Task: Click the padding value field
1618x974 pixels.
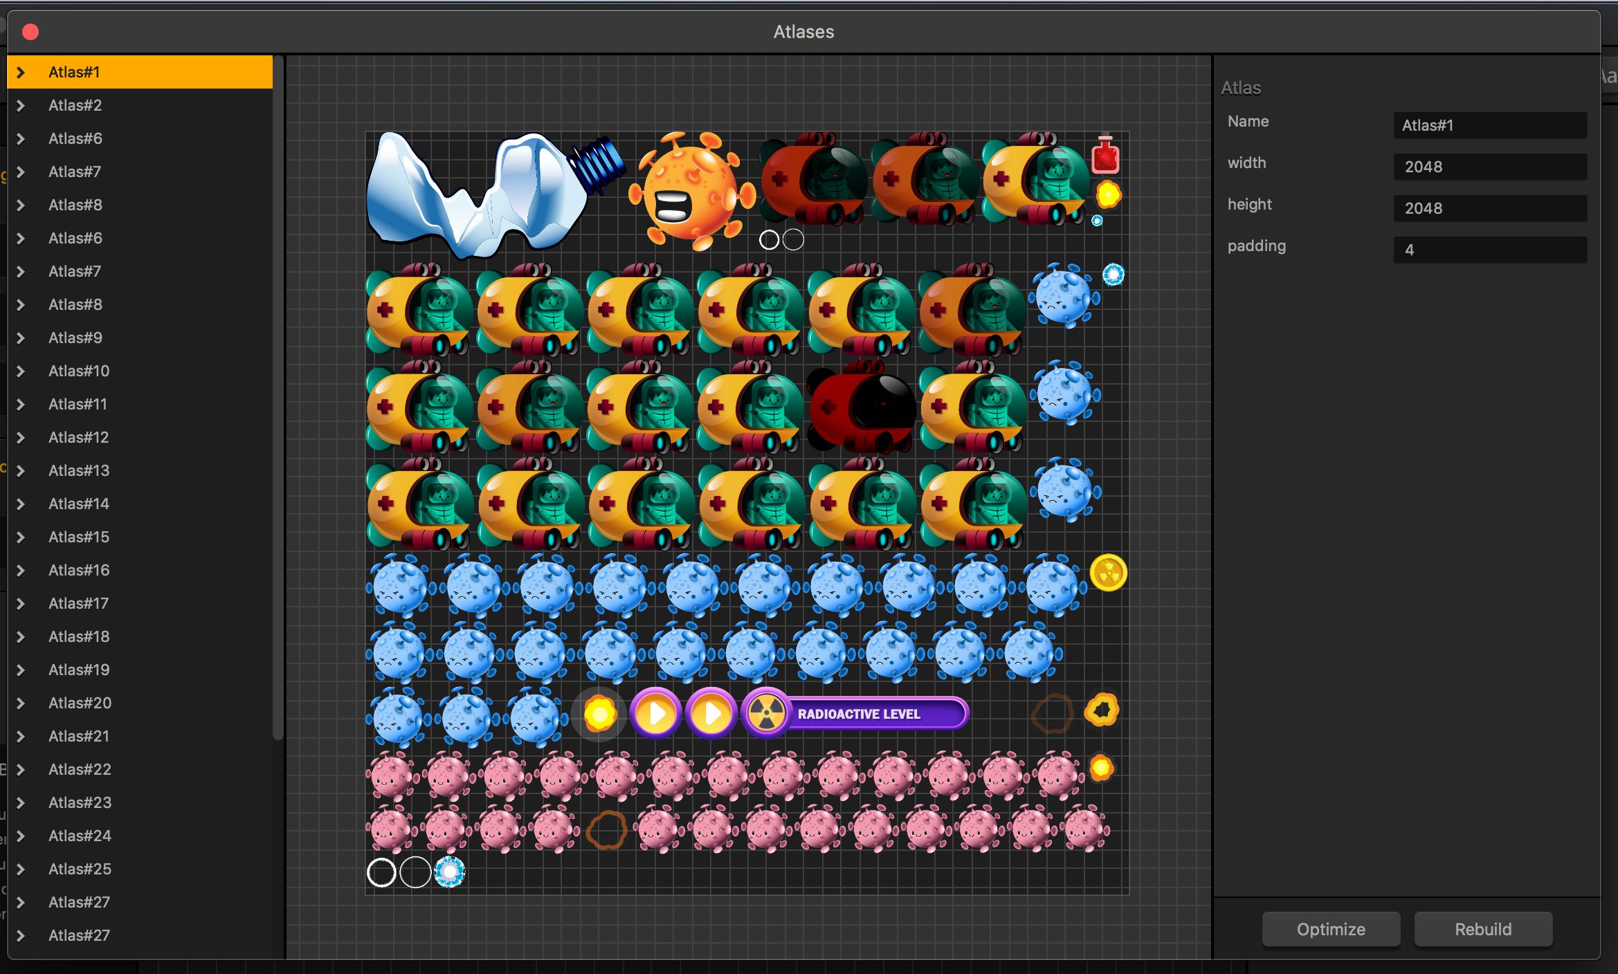Action: pos(1489,250)
